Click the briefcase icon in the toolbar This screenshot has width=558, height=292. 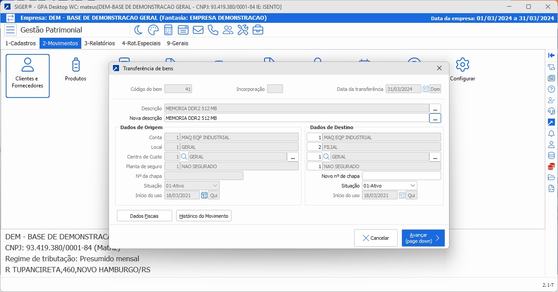(x=258, y=30)
